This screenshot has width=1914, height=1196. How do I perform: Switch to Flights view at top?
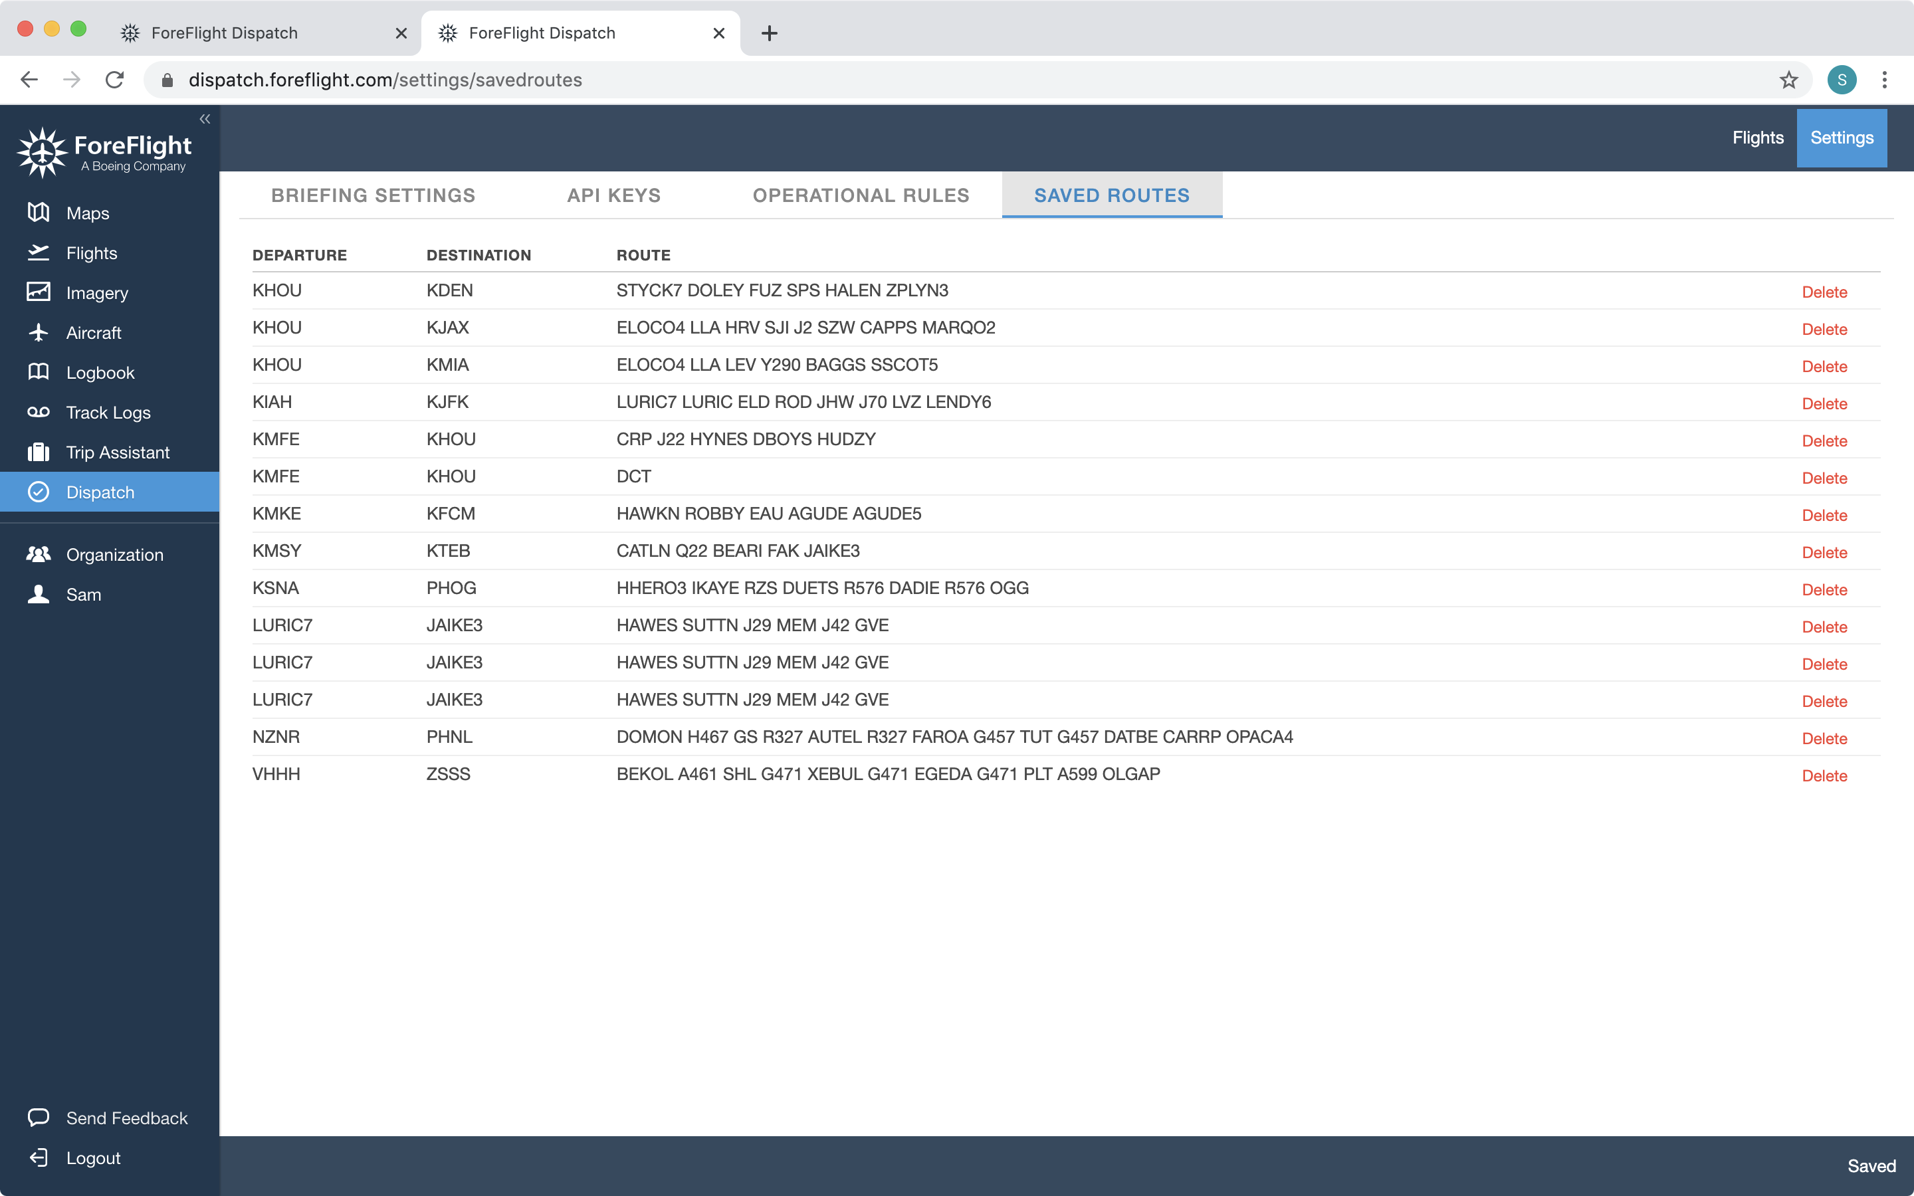1757,137
